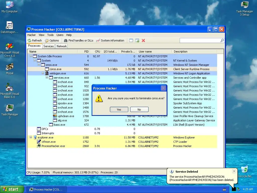This screenshot has width=257, height=193.
Task: Select svchost.exe with PID 1576
Action: click(122, 112)
